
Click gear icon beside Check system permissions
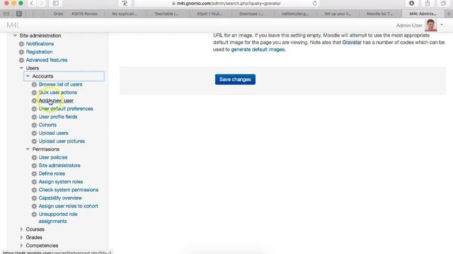coord(34,190)
